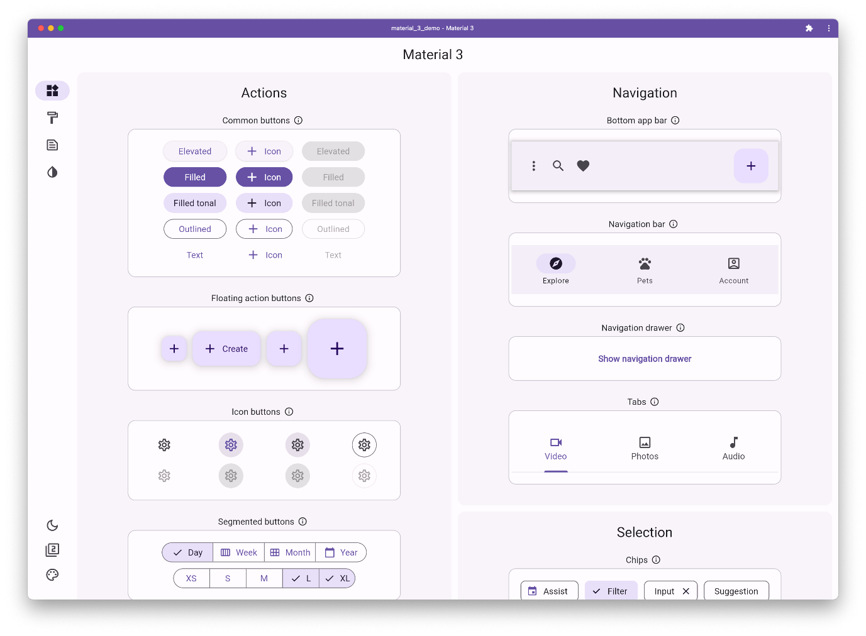Click the elevated Icon button with plus
Viewport: 866px width, 636px height.
click(264, 151)
